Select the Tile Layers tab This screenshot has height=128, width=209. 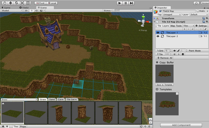tap(163, 26)
